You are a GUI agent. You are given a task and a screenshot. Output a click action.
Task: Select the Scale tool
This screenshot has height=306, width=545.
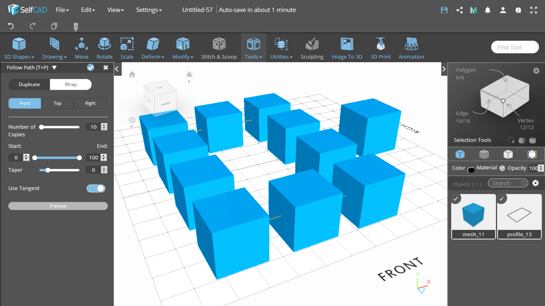pyautogui.click(x=127, y=48)
